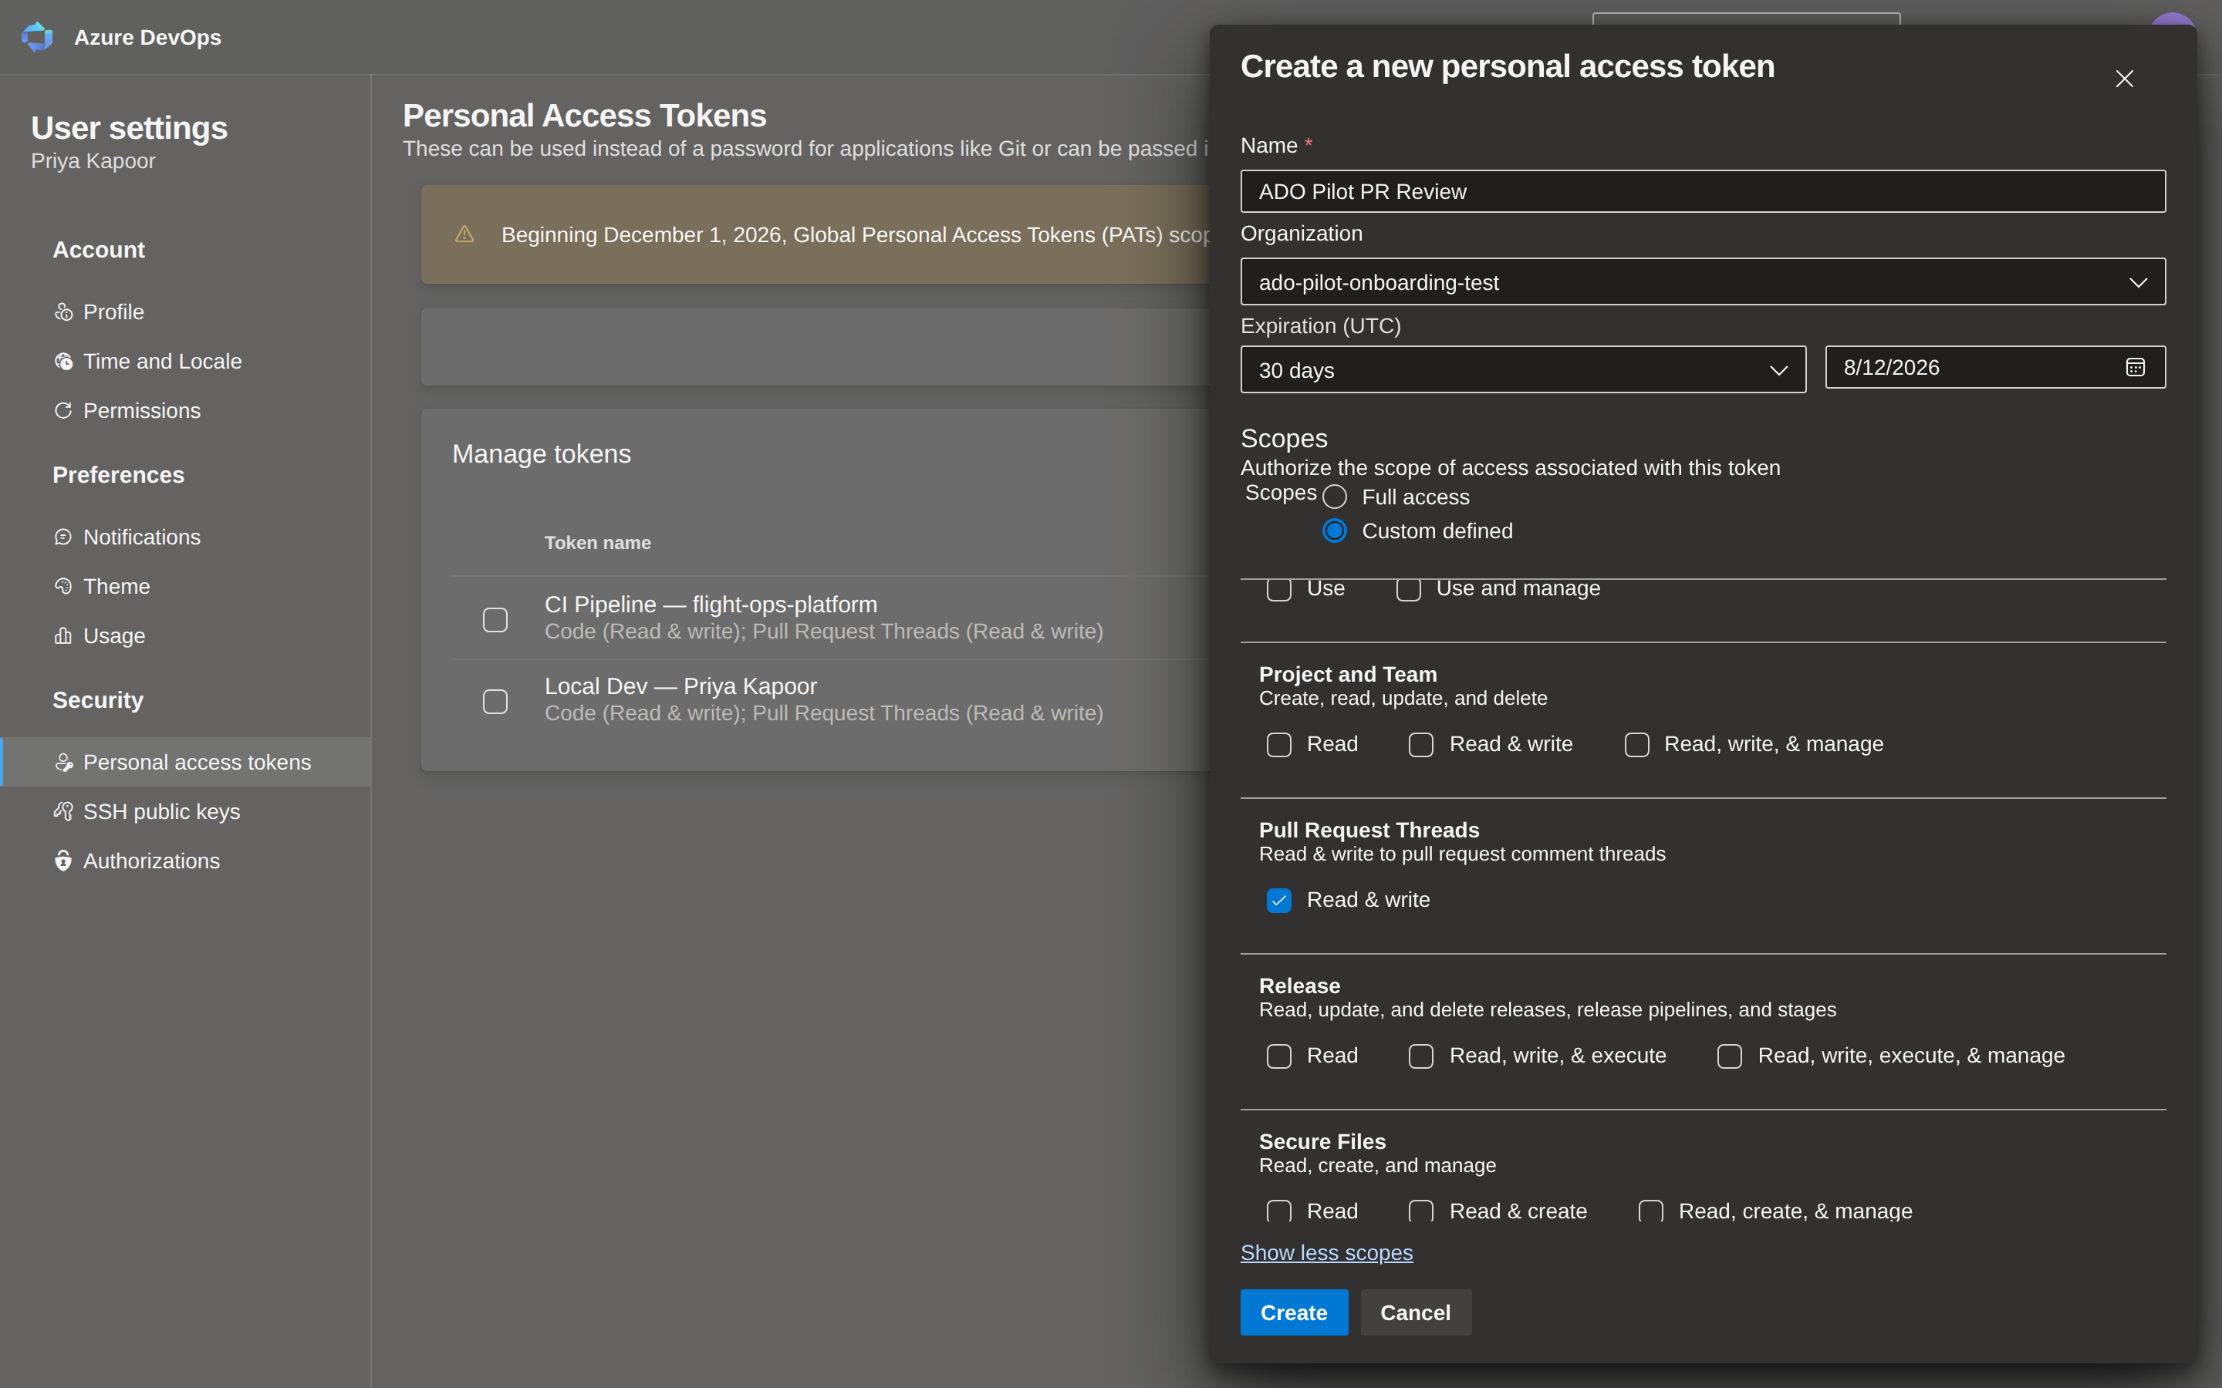This screenshot has height=1388, width=2222.
Task: Click the warning triangle icon in the banner
Action: click(x=464, y=234)
